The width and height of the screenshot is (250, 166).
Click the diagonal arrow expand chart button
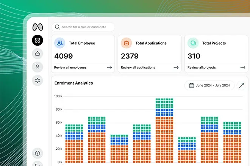pos(241,86)
